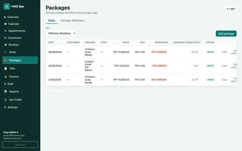Screen dimensions: 242x151
Task: Take payment for the 02/08/2026 sale
Action: pyautogui.click(x=233, y=66)
